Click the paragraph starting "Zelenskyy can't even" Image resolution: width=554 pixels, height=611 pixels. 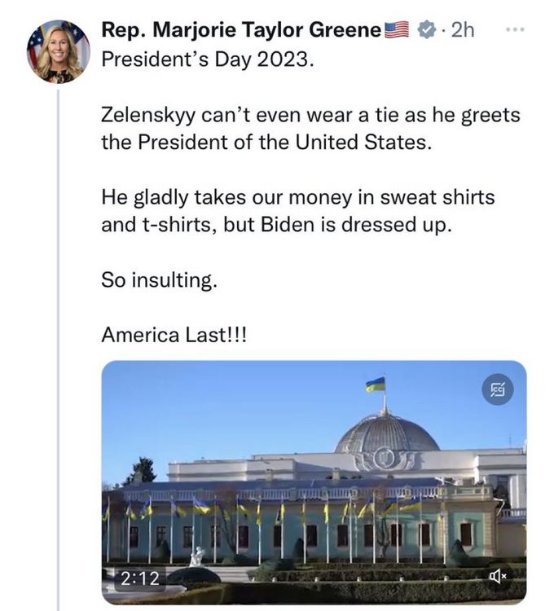(310, 129)
